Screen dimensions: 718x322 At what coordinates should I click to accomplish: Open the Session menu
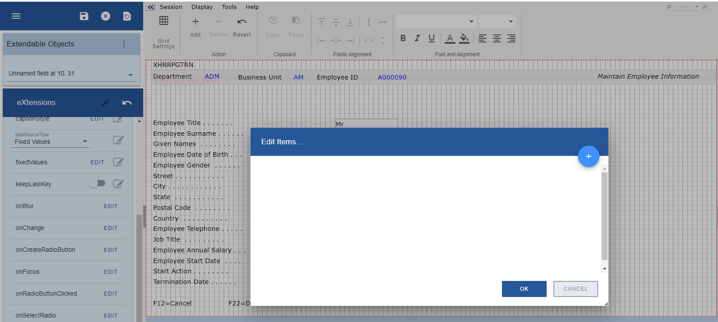click(171, 7)
